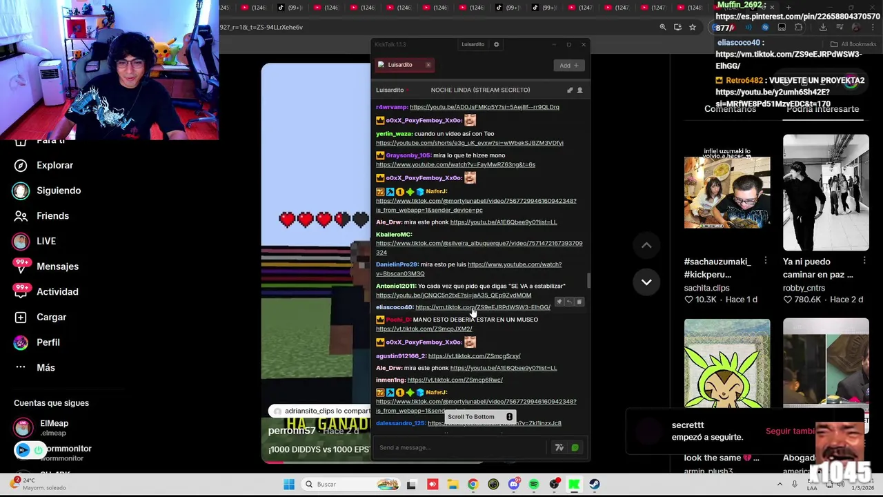Image resolution: width=883 pixels, height=497 pixels.
Task: Open KickTalk settings gear icon
Action: point(496,44)
